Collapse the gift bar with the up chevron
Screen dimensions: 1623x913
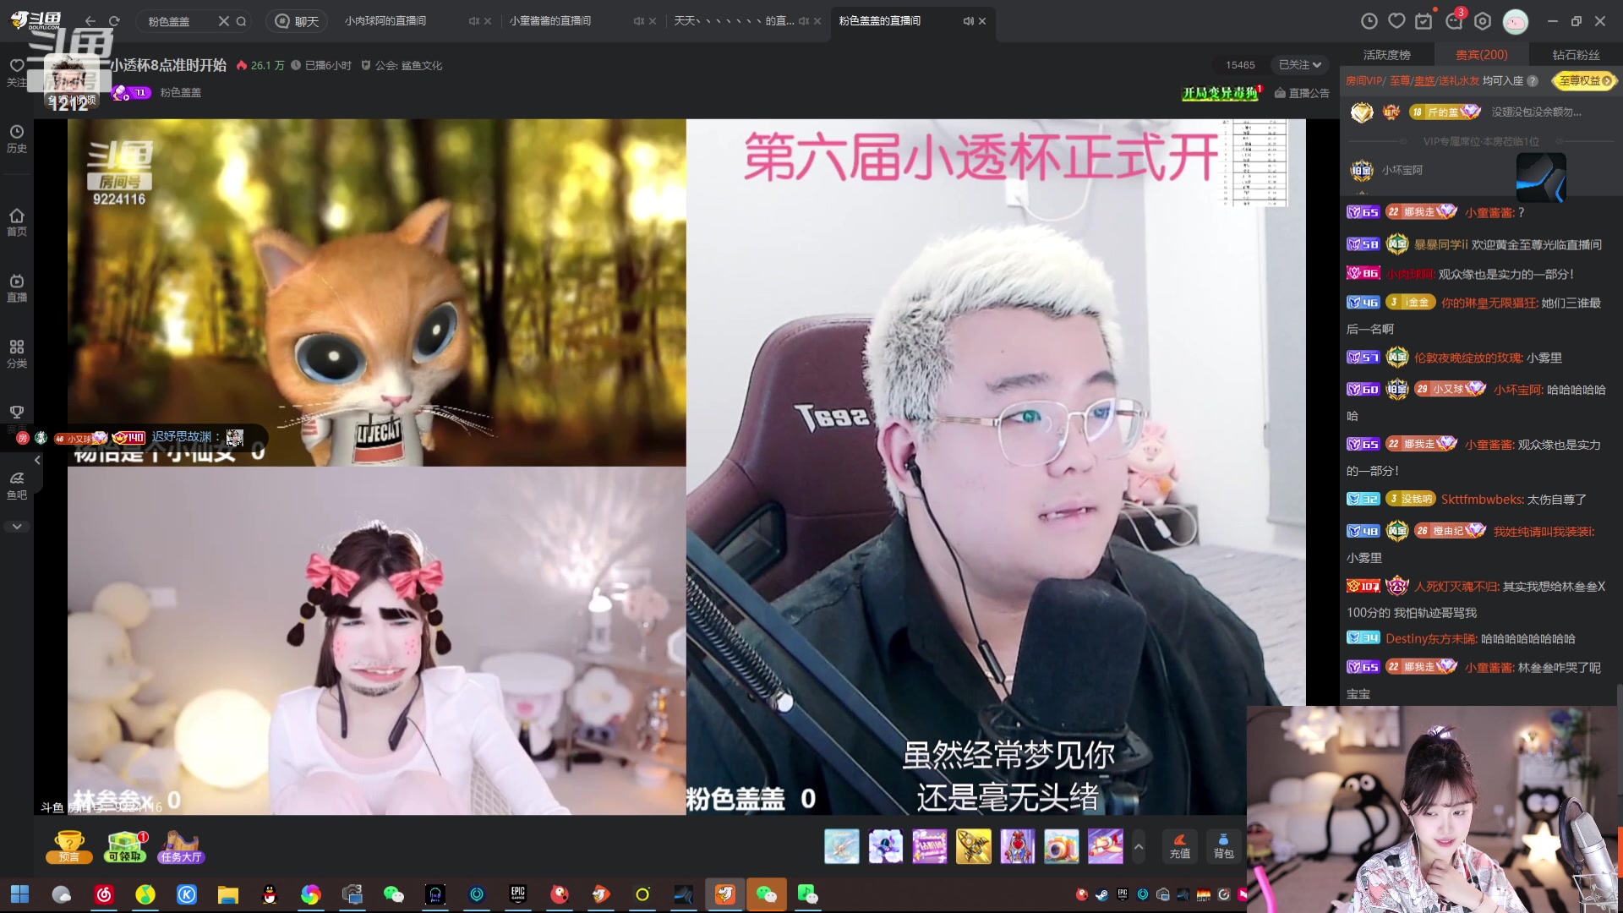[1139, 846]
